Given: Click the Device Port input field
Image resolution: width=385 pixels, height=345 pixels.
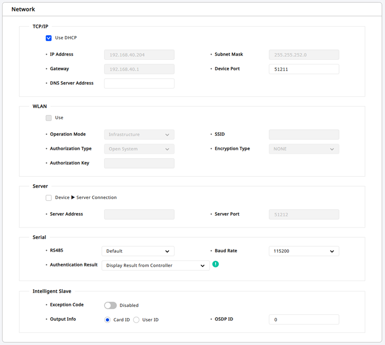Looking at the screenshot, I should pos(304,69).
